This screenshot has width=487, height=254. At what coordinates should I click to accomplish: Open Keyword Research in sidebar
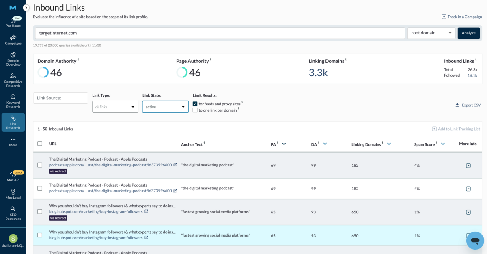click(13, 101)
